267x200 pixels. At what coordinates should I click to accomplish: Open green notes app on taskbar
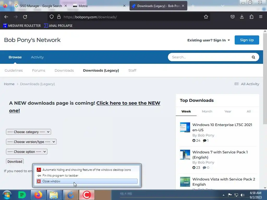[x=22, y=195]
